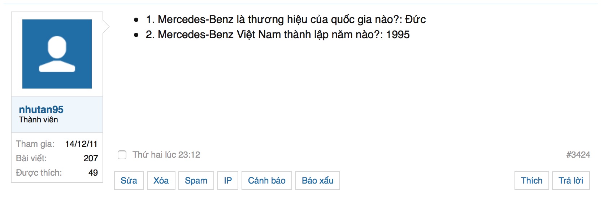The width and height of the screenshot is (608, 203).
Task: Open the nhutan95 username profile link
Action: tap(41, 109)
